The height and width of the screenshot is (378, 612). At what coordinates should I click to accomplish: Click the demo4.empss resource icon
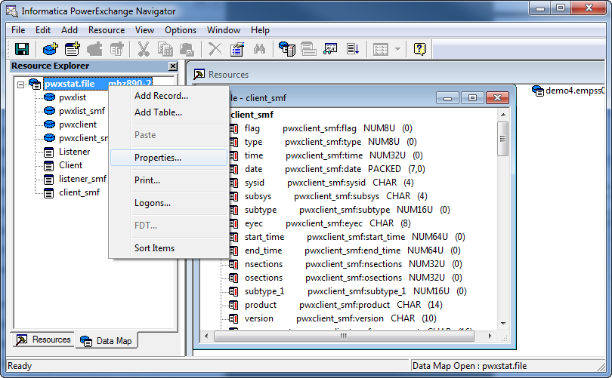tap(537, 91)
